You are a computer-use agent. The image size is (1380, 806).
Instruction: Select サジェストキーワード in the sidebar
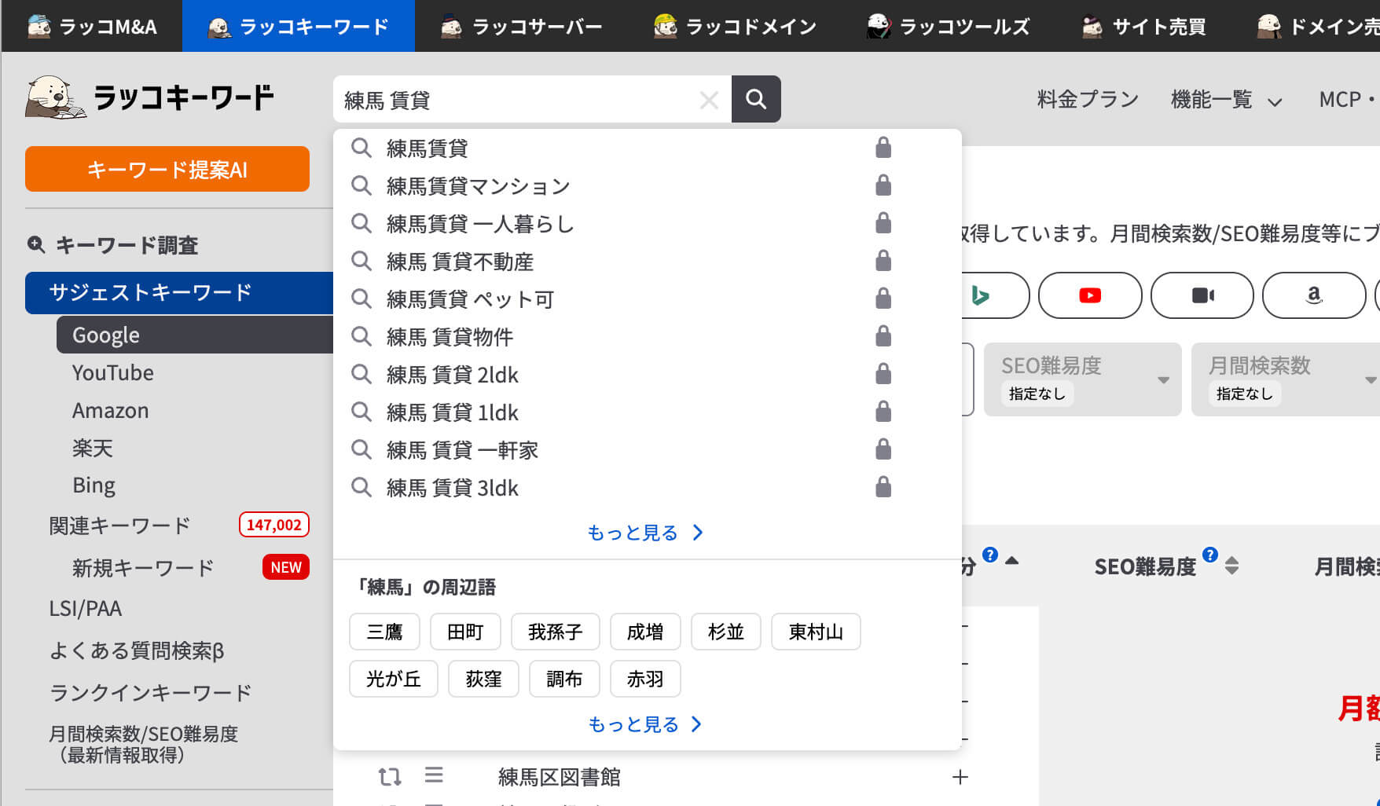(179, 292)
